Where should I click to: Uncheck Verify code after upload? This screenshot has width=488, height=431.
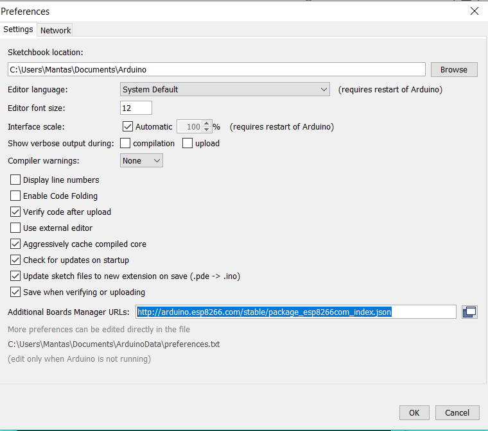15,212
